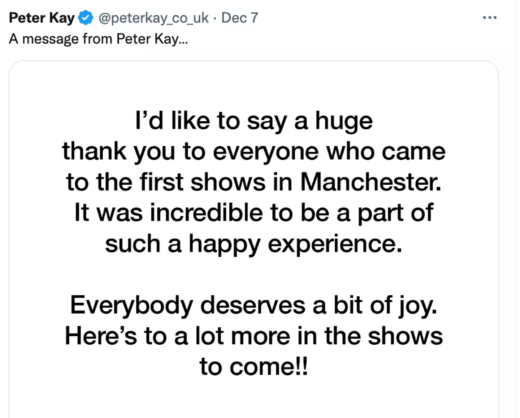This screenshot has width=520, height=418.
Task: Click the line 'I'd like to say a huge'
Action: tap(254, 121)
